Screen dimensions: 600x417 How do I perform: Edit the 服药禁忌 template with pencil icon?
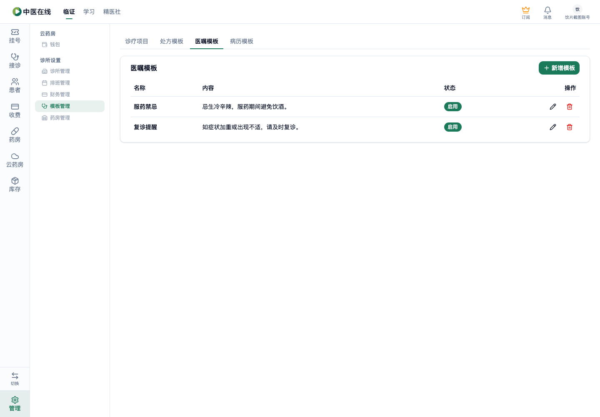point(553,107)
